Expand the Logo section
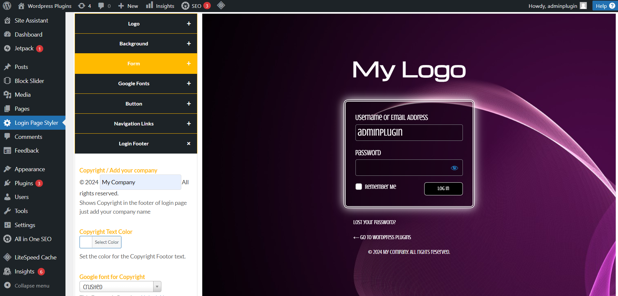Image resolution: width=618 pixels, height=296 pixels. [x=136, y=24]
